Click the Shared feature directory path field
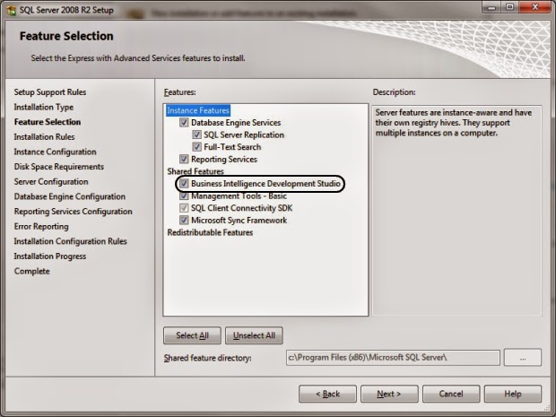 [393, 358]
